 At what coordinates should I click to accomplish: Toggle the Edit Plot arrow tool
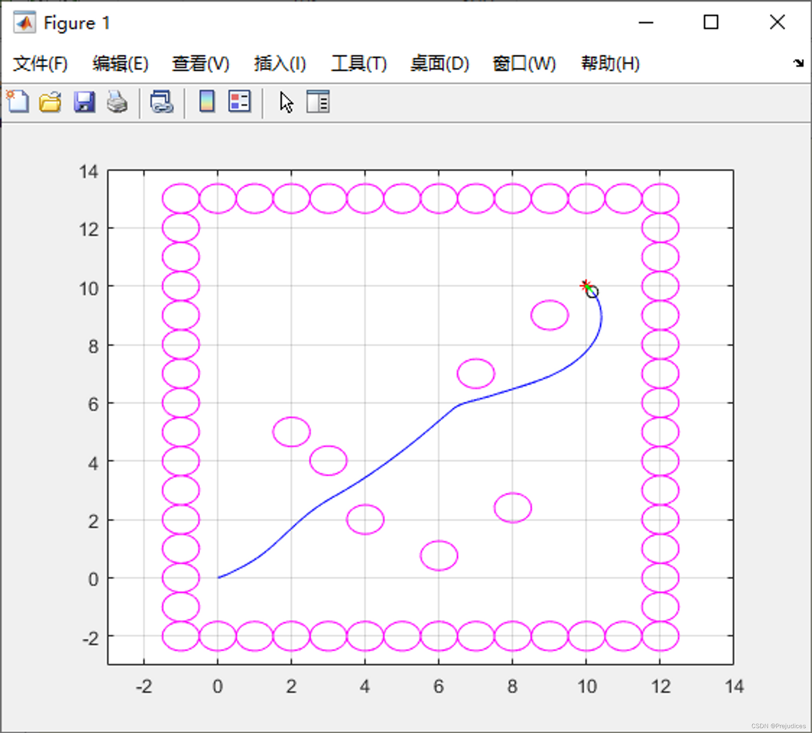coord(286,102)
